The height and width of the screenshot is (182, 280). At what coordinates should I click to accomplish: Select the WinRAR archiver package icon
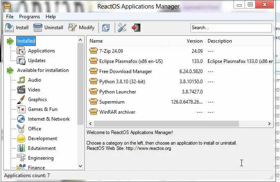(93, 112)
